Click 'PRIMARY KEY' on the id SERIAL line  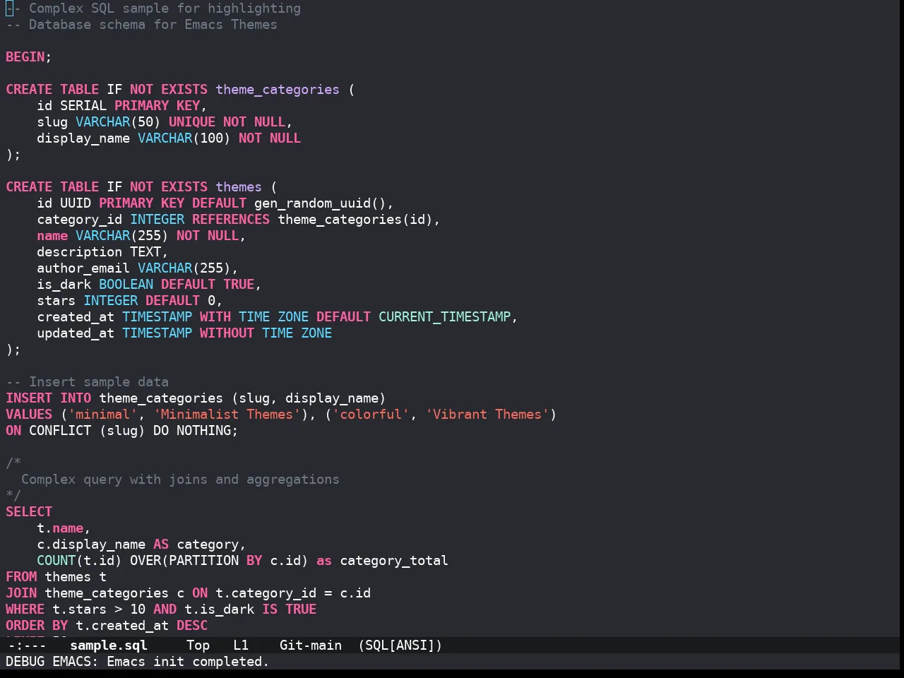point(157,105)
